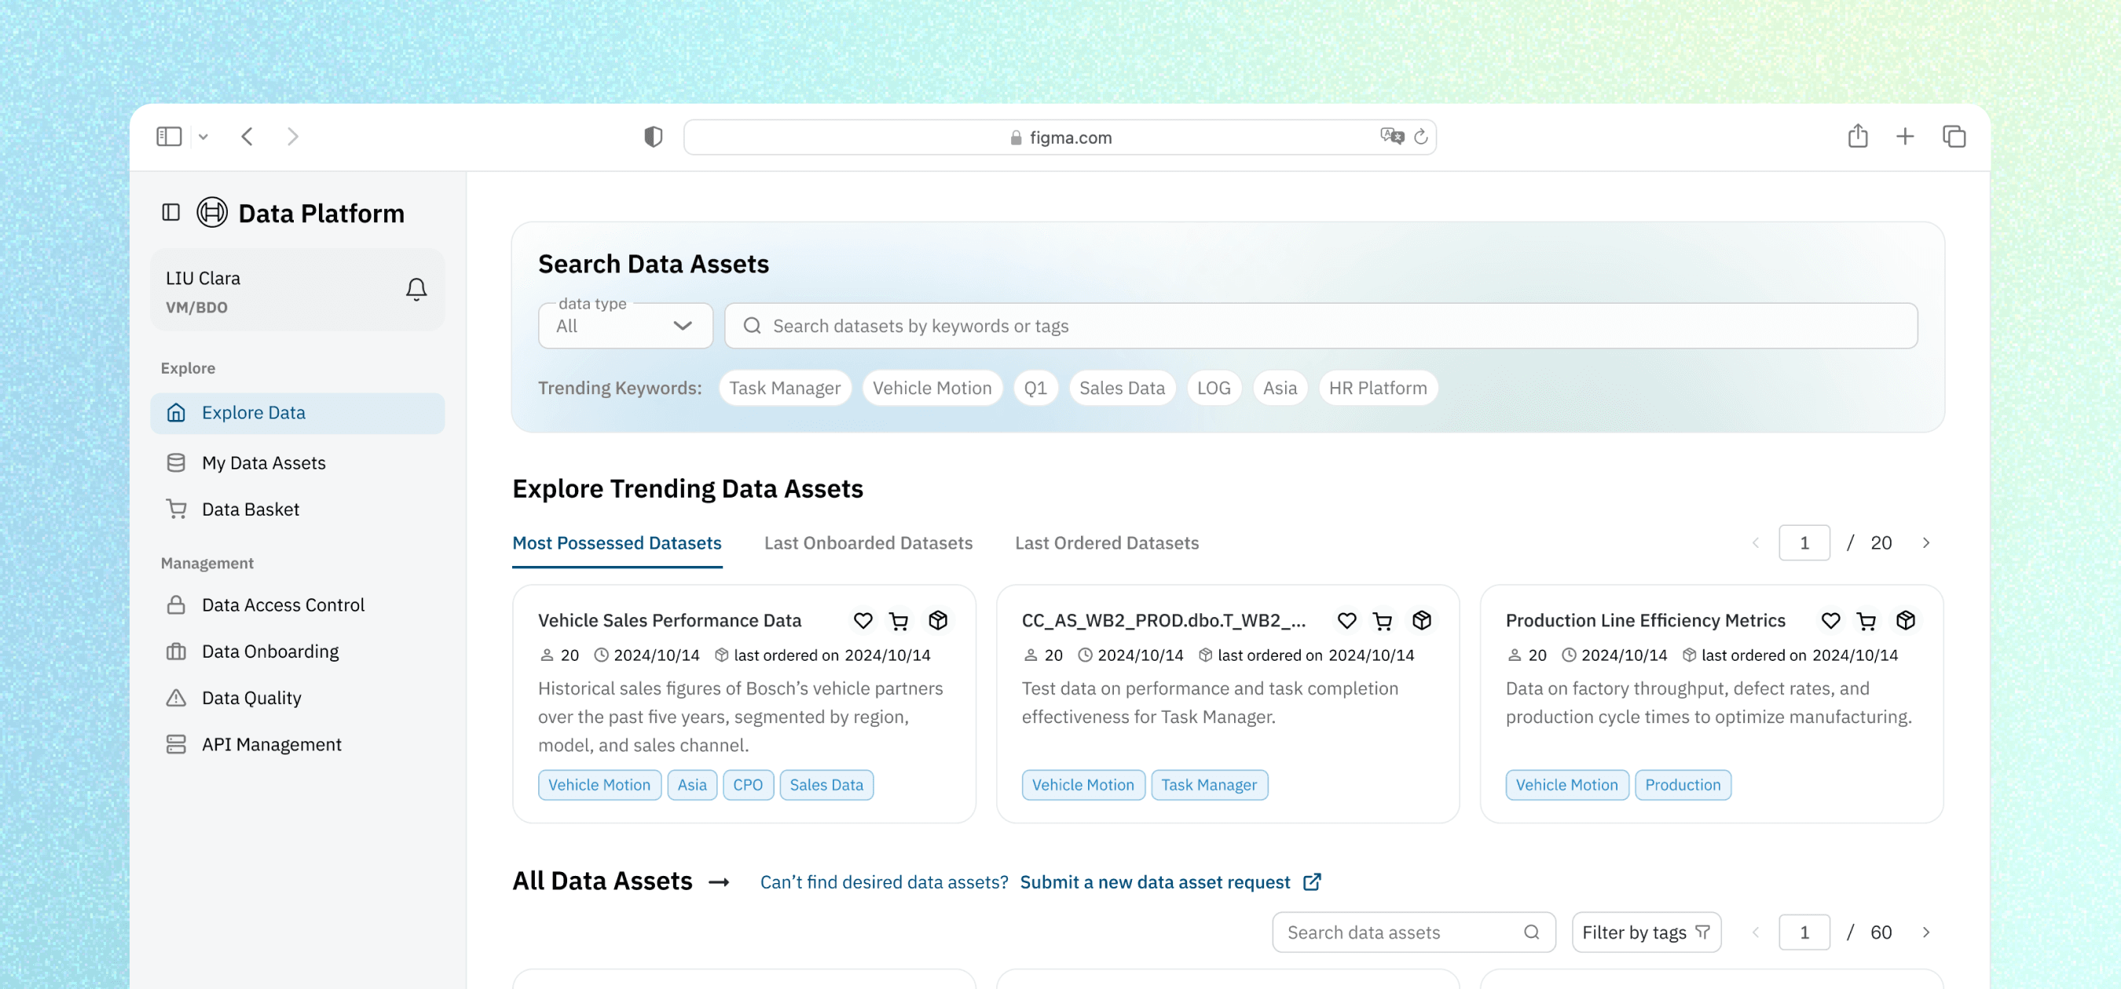Add Vehicle Sales Performance Data to basket
This screenshot has height=989, width=2121.
pos(899,620)
